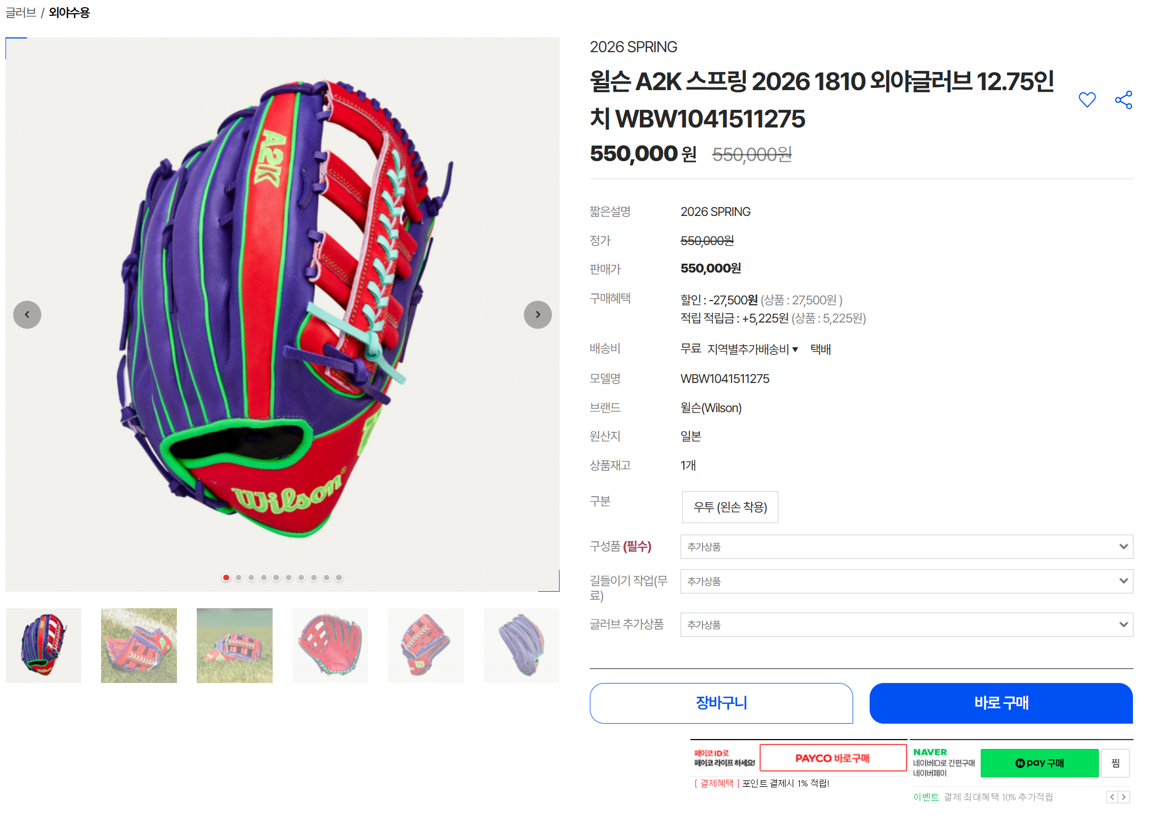Open the 길들이기 작업 dropdown
This screenshot has height=833, width=1150.
[x=906, y=581]
